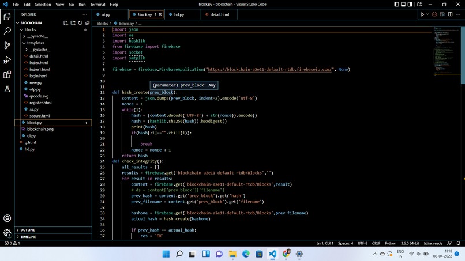The image size is (465, 261).
Task: Open Run and Debug view
Action: 7,60
